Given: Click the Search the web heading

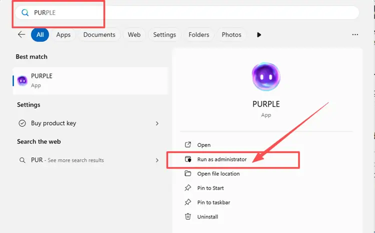Looking at the screenshot, I should coord(38,141).
